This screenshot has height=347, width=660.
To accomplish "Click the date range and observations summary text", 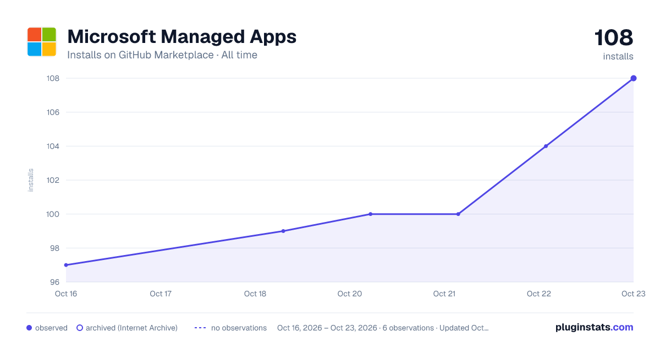I will 383,328.
